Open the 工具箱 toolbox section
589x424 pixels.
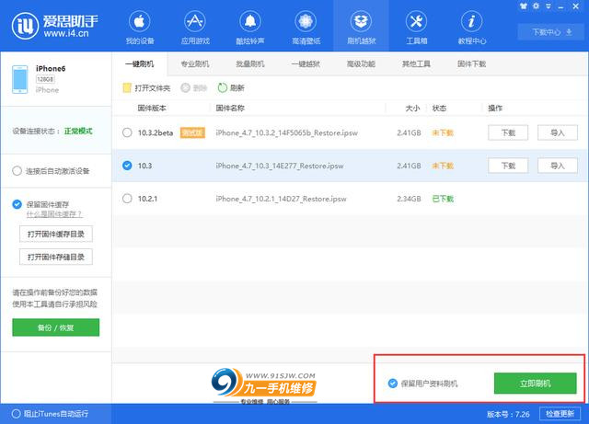click(416, 28)
